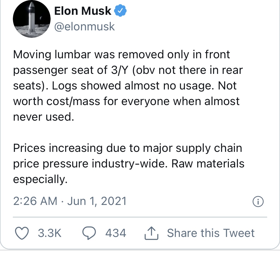
Task: Select the 434 replies count
Action: [116, 233]
